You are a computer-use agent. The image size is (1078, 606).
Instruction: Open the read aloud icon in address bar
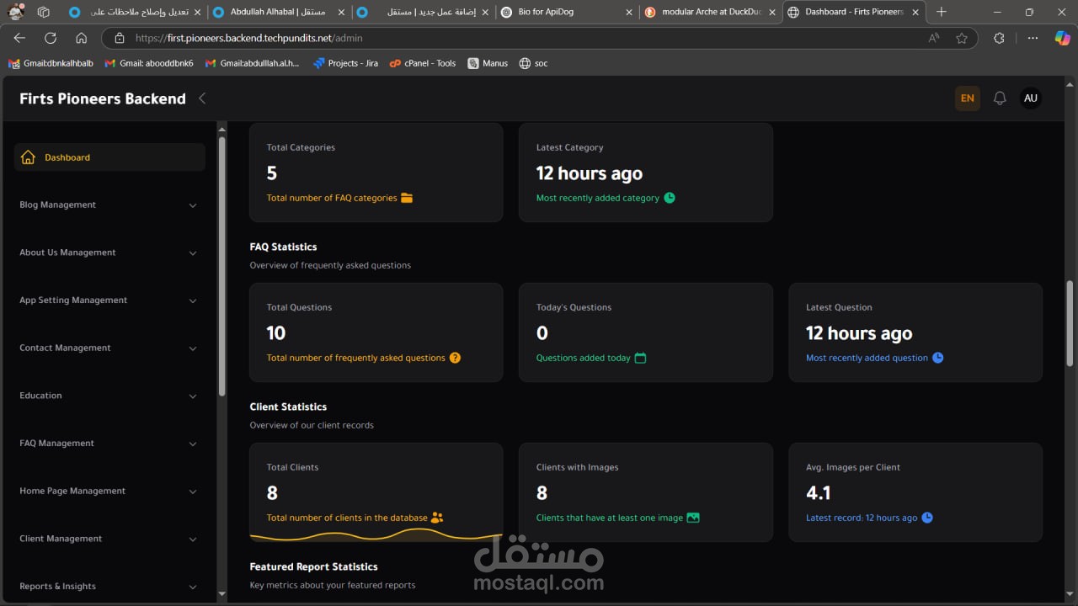coord(934,38)
